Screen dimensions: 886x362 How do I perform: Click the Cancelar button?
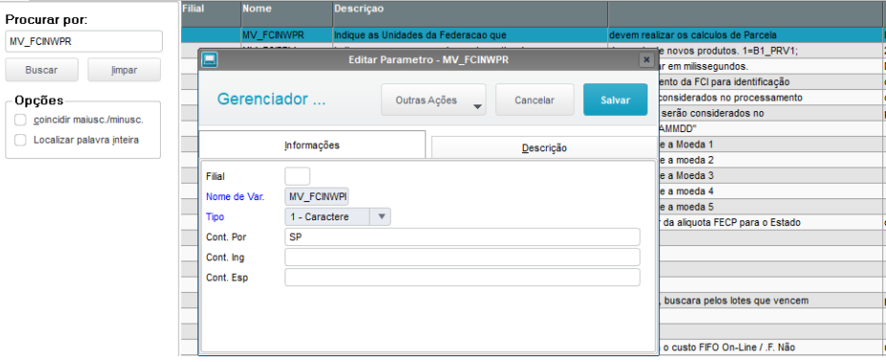[534, 100]
